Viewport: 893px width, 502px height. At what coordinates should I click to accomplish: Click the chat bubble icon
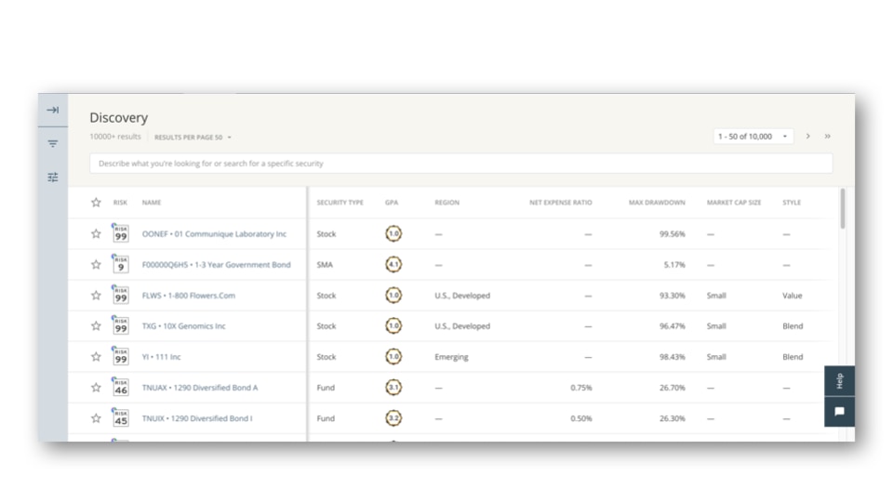[839, 412]
